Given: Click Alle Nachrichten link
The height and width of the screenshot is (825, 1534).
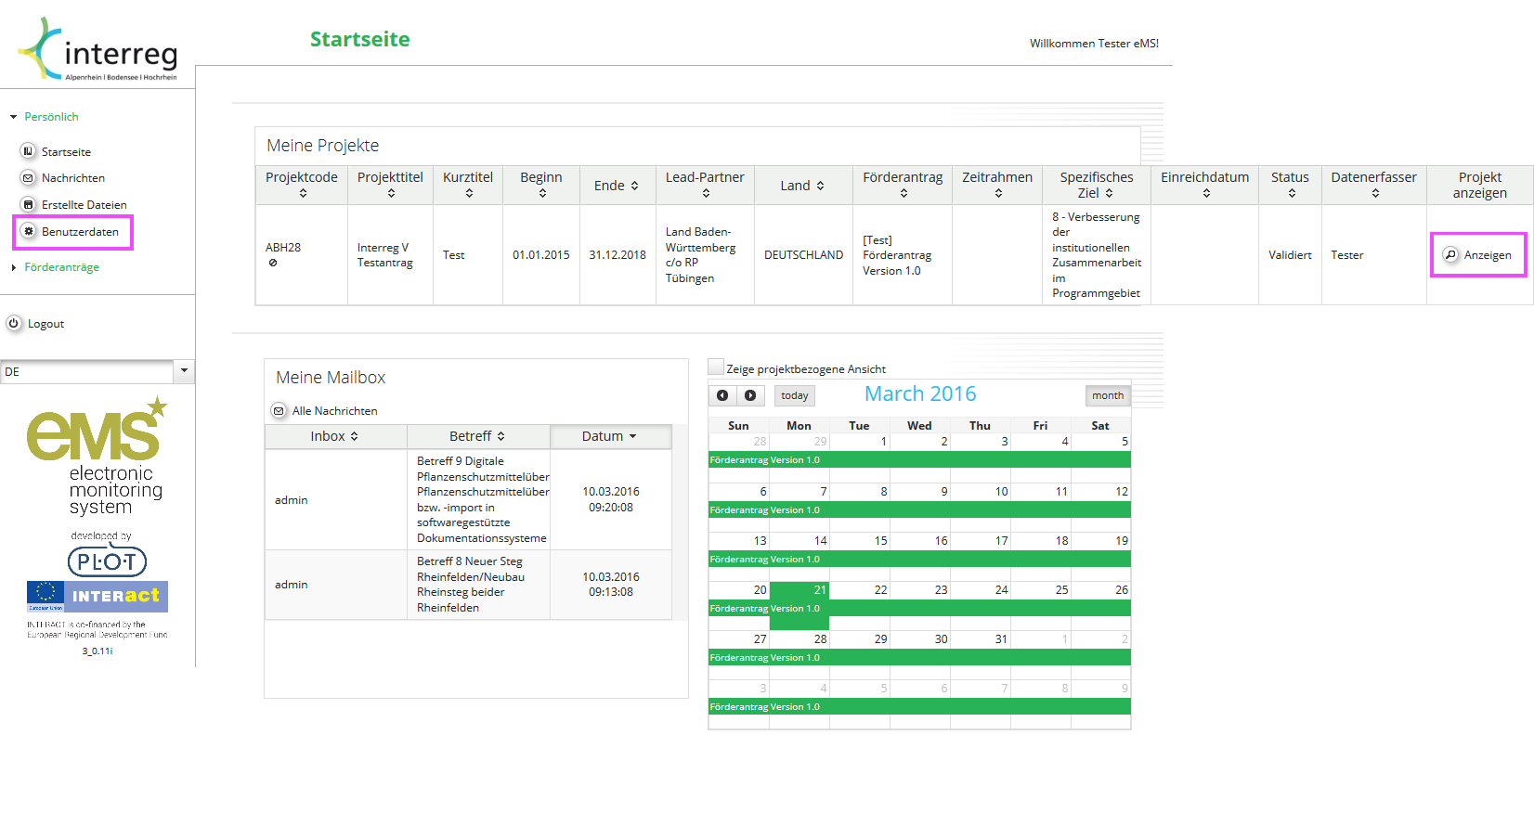Looking at the screenshot, I should point(335,411).
